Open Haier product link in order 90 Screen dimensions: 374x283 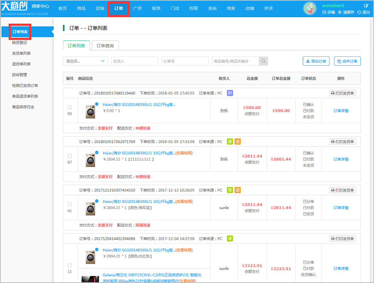(x=139, y=104)
